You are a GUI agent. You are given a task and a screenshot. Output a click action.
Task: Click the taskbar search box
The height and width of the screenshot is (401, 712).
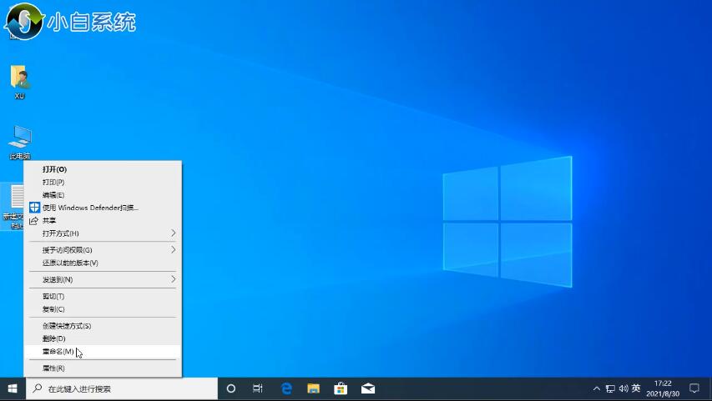pyautogui.click(x=122, y=388)
